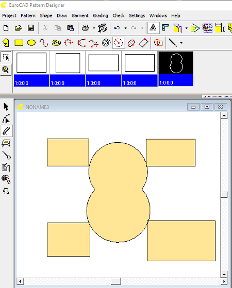232x288 pixels.
Task: Click the horizontal scrollbar thumb
Action: (116, 281)
